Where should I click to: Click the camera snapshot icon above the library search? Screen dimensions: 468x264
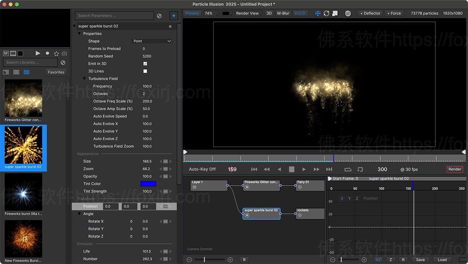click(x=64, y=53)
